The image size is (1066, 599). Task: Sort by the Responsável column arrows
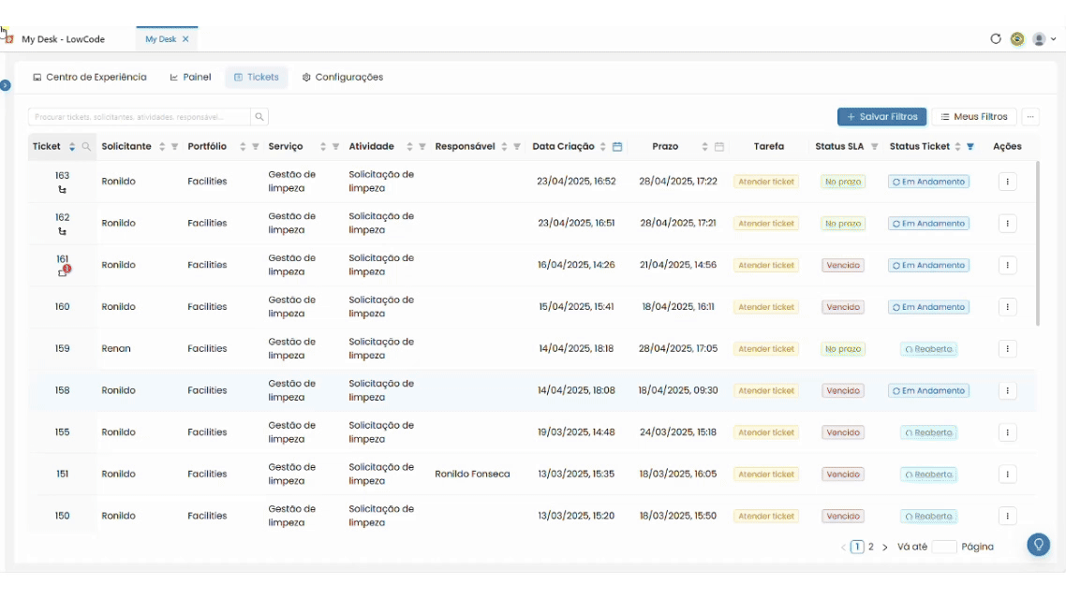pos(504,147)
